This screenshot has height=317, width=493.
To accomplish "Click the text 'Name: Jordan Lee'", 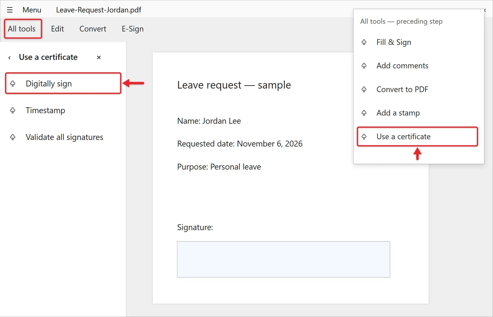I will (209, 121).
